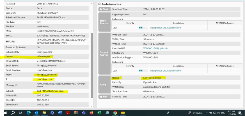This screenshot has height=116, width=245.
Task: Select the Dynamic Analysis section label
Action: (104, 54)
